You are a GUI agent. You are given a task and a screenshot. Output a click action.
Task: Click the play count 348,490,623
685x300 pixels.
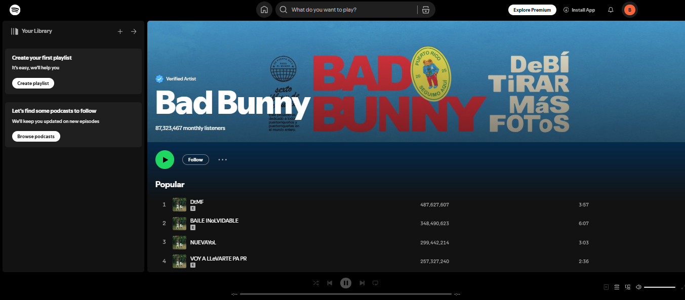434,224
